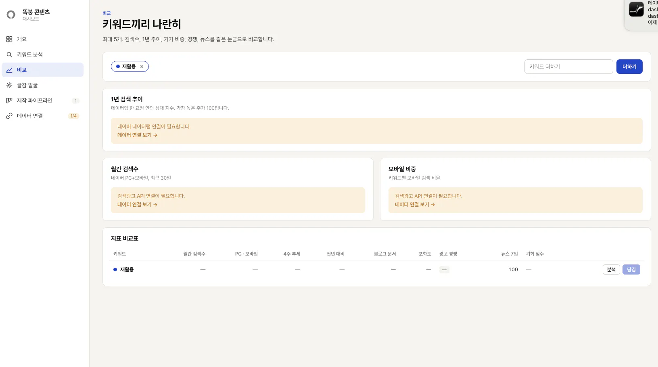The width and height of the screenshot is (658, 367).
Task: Go to 개요 in sidebar menu
Action: pyautogui.click(x=42, y=39)
